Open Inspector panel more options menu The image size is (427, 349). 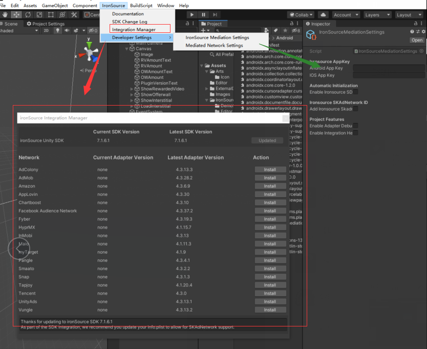coord(421,24)
